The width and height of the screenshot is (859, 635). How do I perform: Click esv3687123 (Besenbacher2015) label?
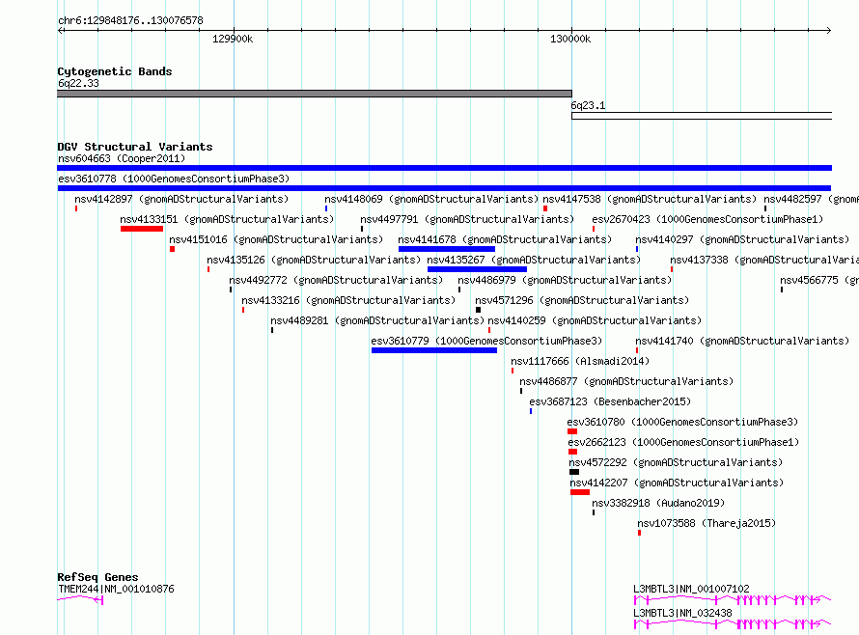(610, 401)
